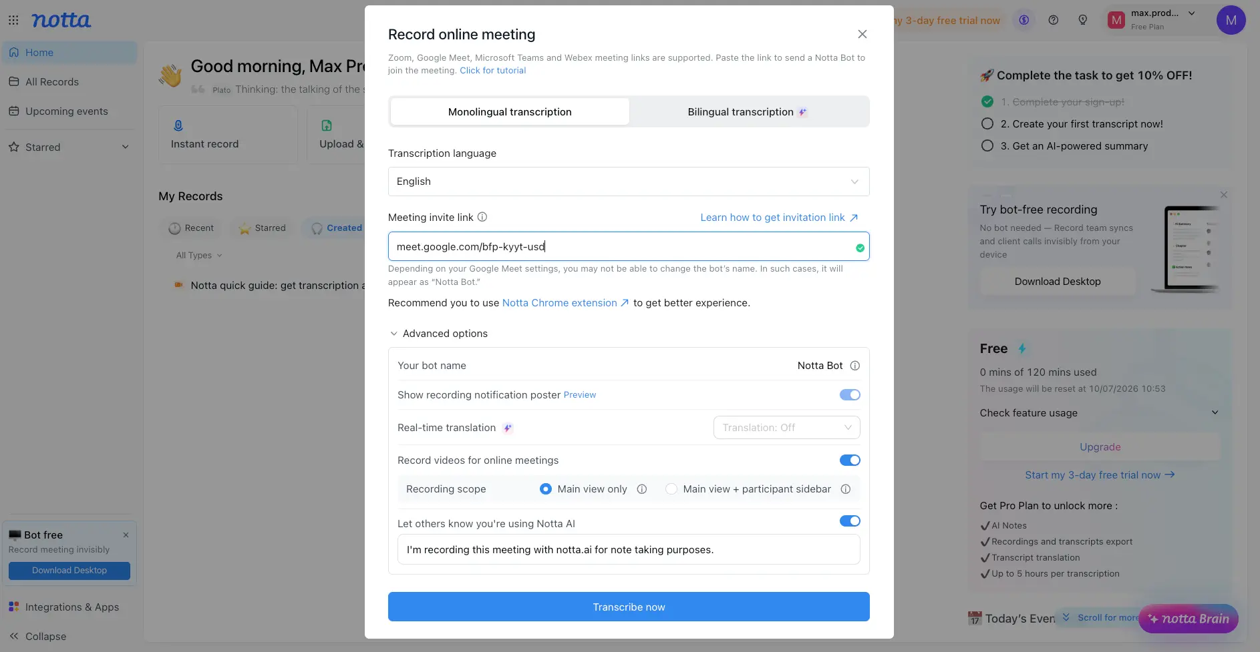Click the purple coin icon in the header
Screen dimensions: 1260x652
(x=1024, y=20)
